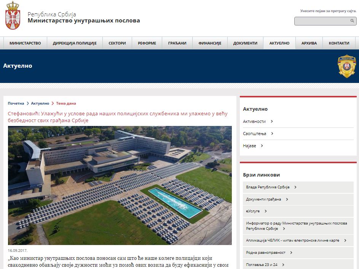The width and height of the screenshot is (359, 269).
Task: Go to the КОНТАКТИ page
Action: [339, 43]
